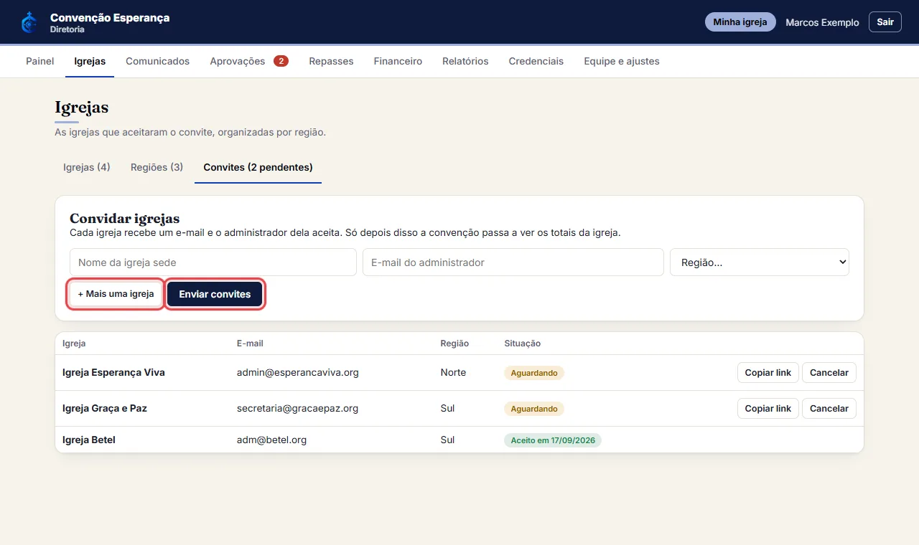This screenshot has width=919, height=545.
Task: Click the Igreja Betel row name
Action: [x=89, y=440]
